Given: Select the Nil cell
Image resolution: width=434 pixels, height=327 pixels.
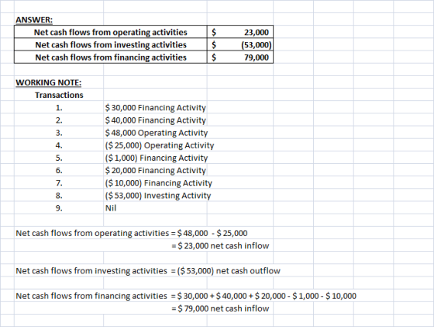Looking at the screenshot, I should coord(111,208).
